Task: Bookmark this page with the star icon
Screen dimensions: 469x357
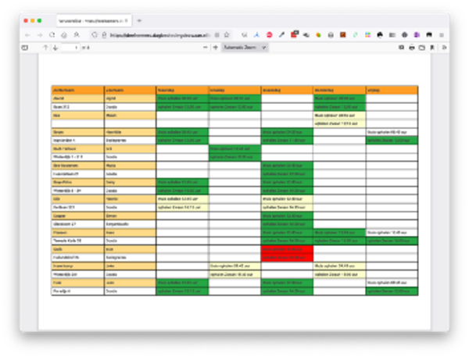Action: [x=227, y=34]
